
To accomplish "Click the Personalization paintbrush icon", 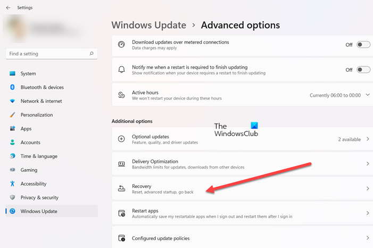I will (x=12, y=115).
